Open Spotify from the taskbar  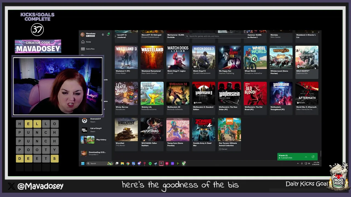[x=150, y=163]
